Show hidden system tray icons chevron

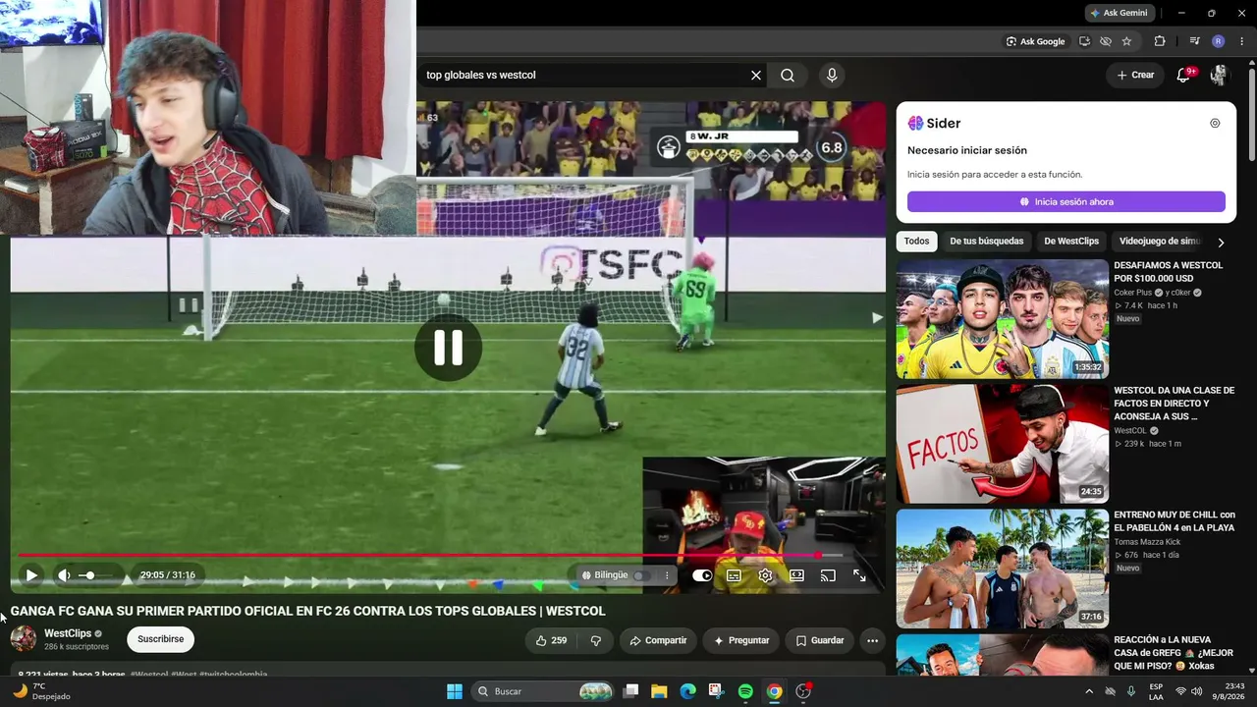point(1088,691)
